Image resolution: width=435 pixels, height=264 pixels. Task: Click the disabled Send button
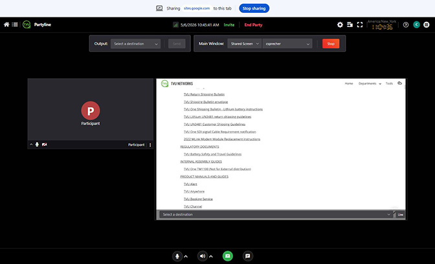point(177,44)
